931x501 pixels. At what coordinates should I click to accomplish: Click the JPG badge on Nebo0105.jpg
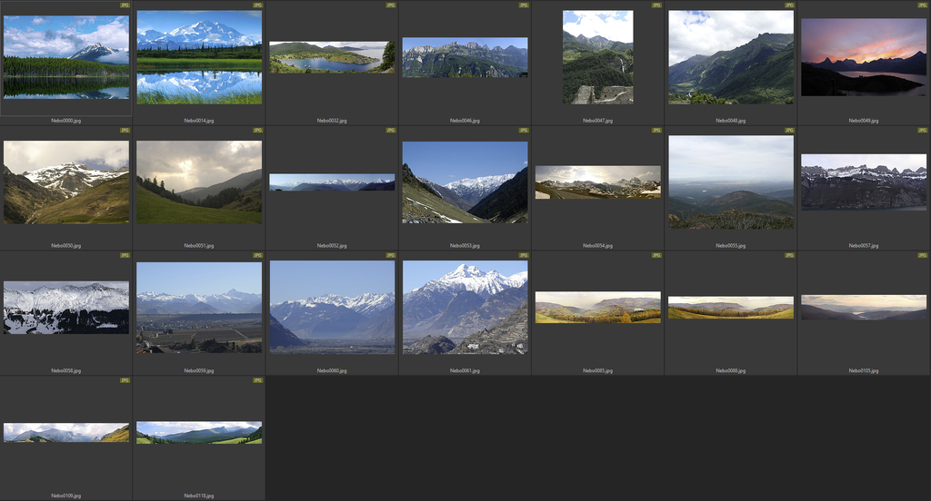click(x=922, y=255)
